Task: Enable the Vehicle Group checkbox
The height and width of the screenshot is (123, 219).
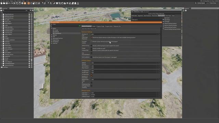Action: [91, 45]
